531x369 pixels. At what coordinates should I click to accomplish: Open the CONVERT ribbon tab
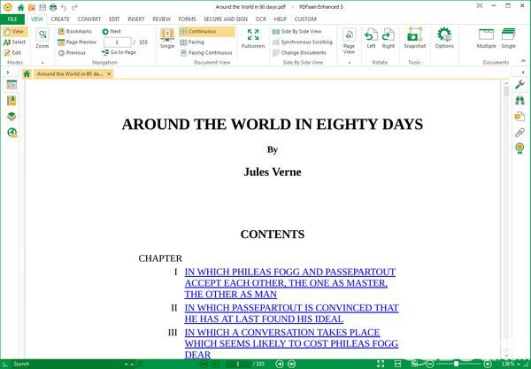(x=89, y=19)
